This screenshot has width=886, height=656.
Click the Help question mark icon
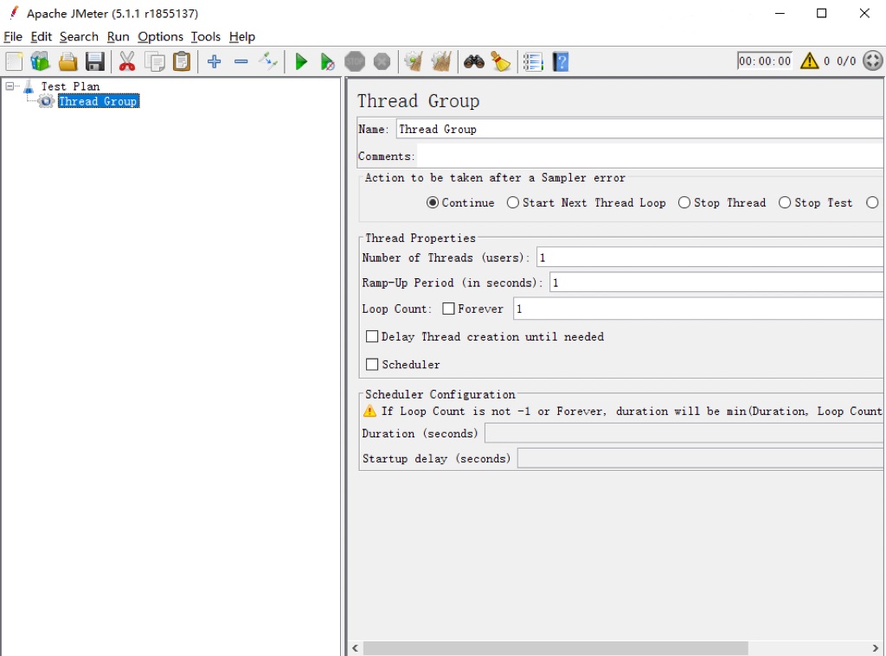point(561,61)
